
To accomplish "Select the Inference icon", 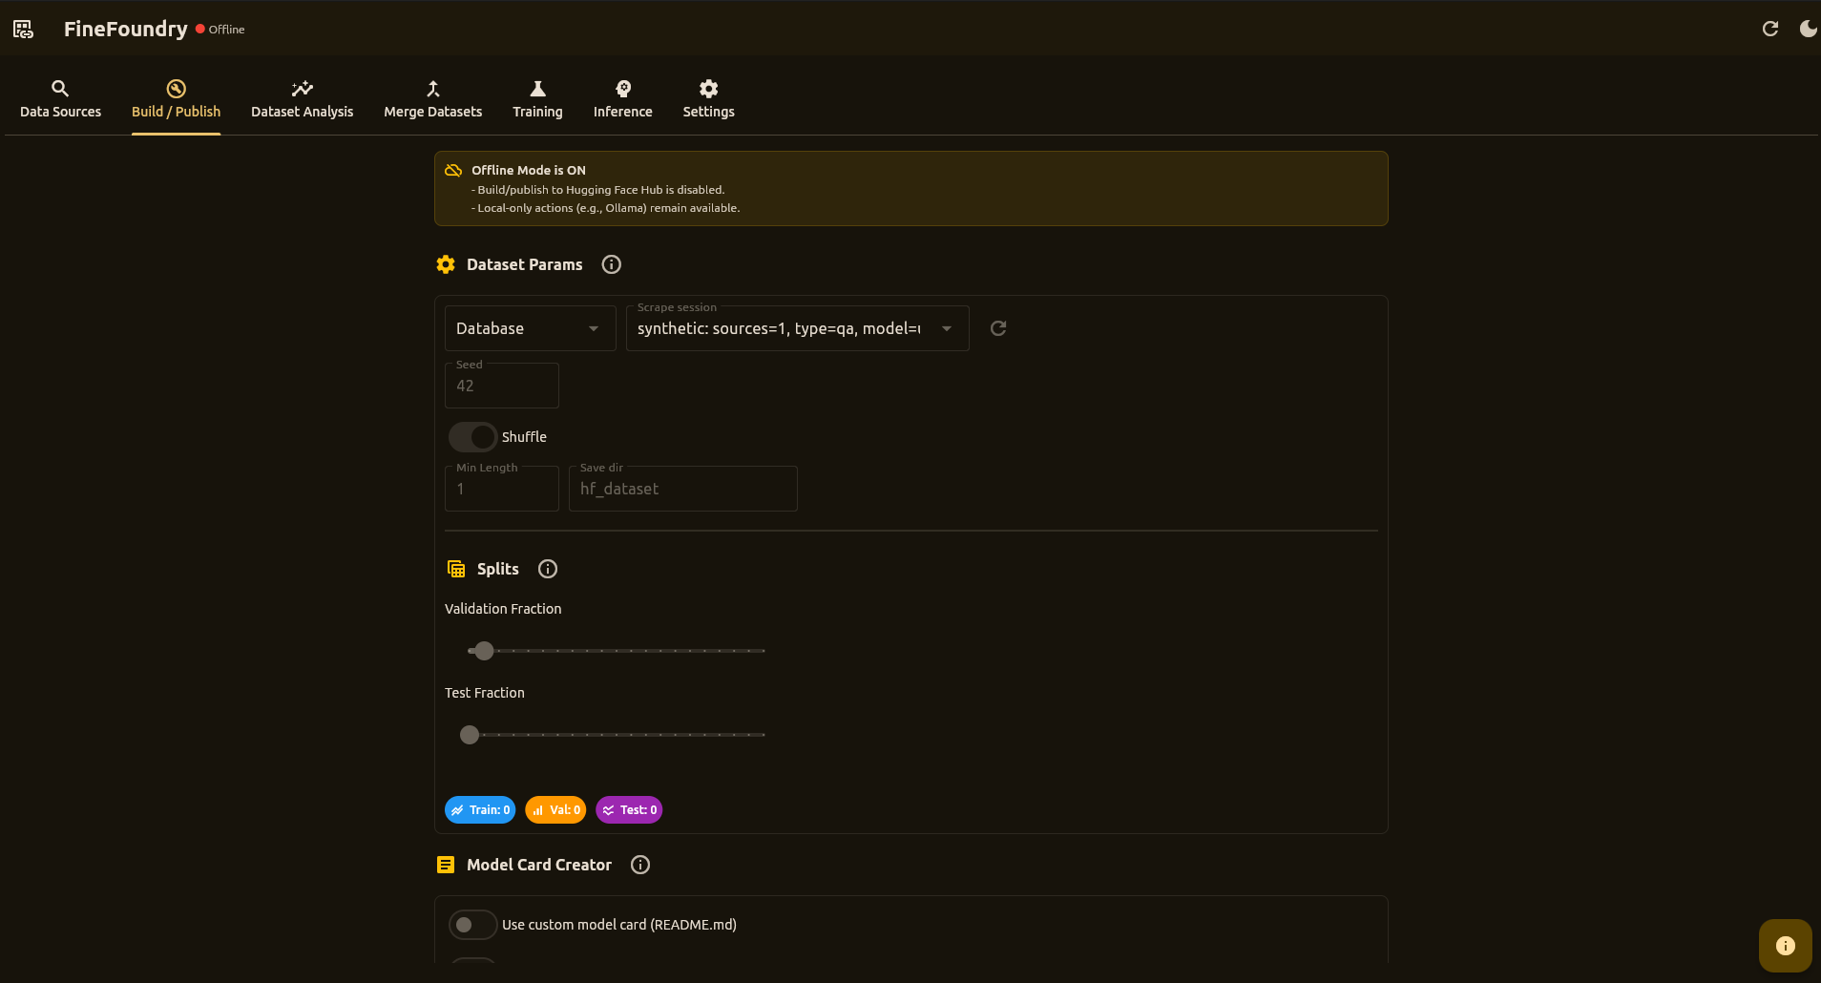I will coord(621,87).
